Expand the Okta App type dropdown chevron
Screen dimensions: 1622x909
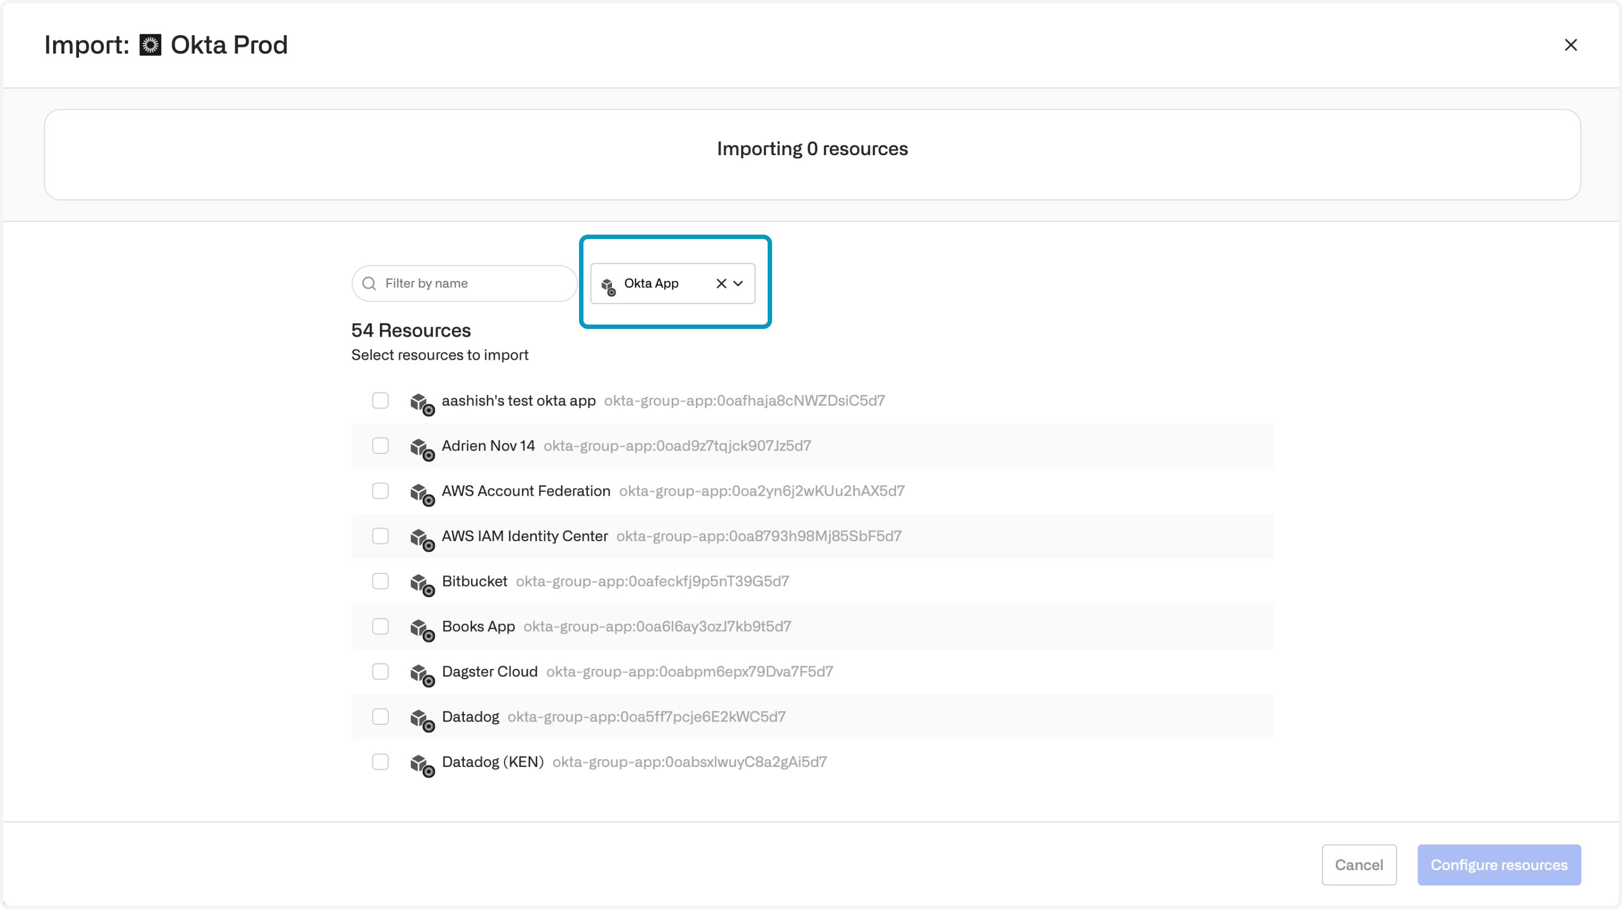pos(739,283)
